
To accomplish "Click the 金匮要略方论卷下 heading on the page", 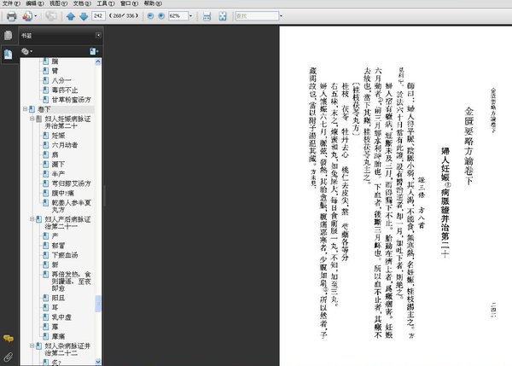I will pos(468,145).
